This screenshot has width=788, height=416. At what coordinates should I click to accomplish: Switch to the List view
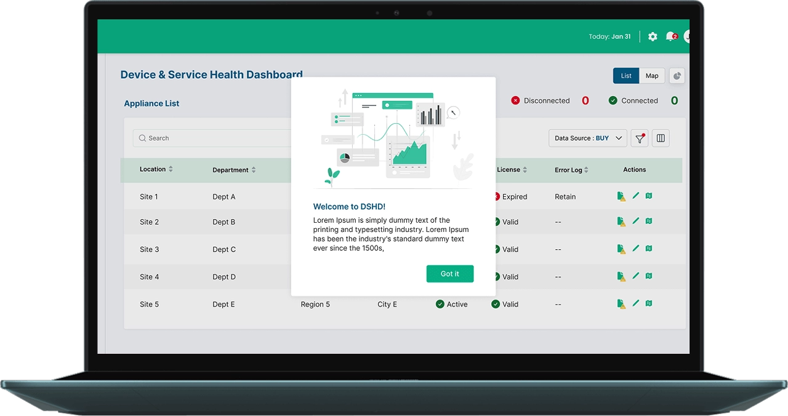(626, 76)
